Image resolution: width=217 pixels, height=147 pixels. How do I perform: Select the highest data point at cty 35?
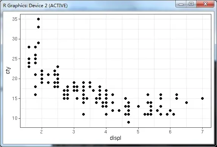[39, 19]
